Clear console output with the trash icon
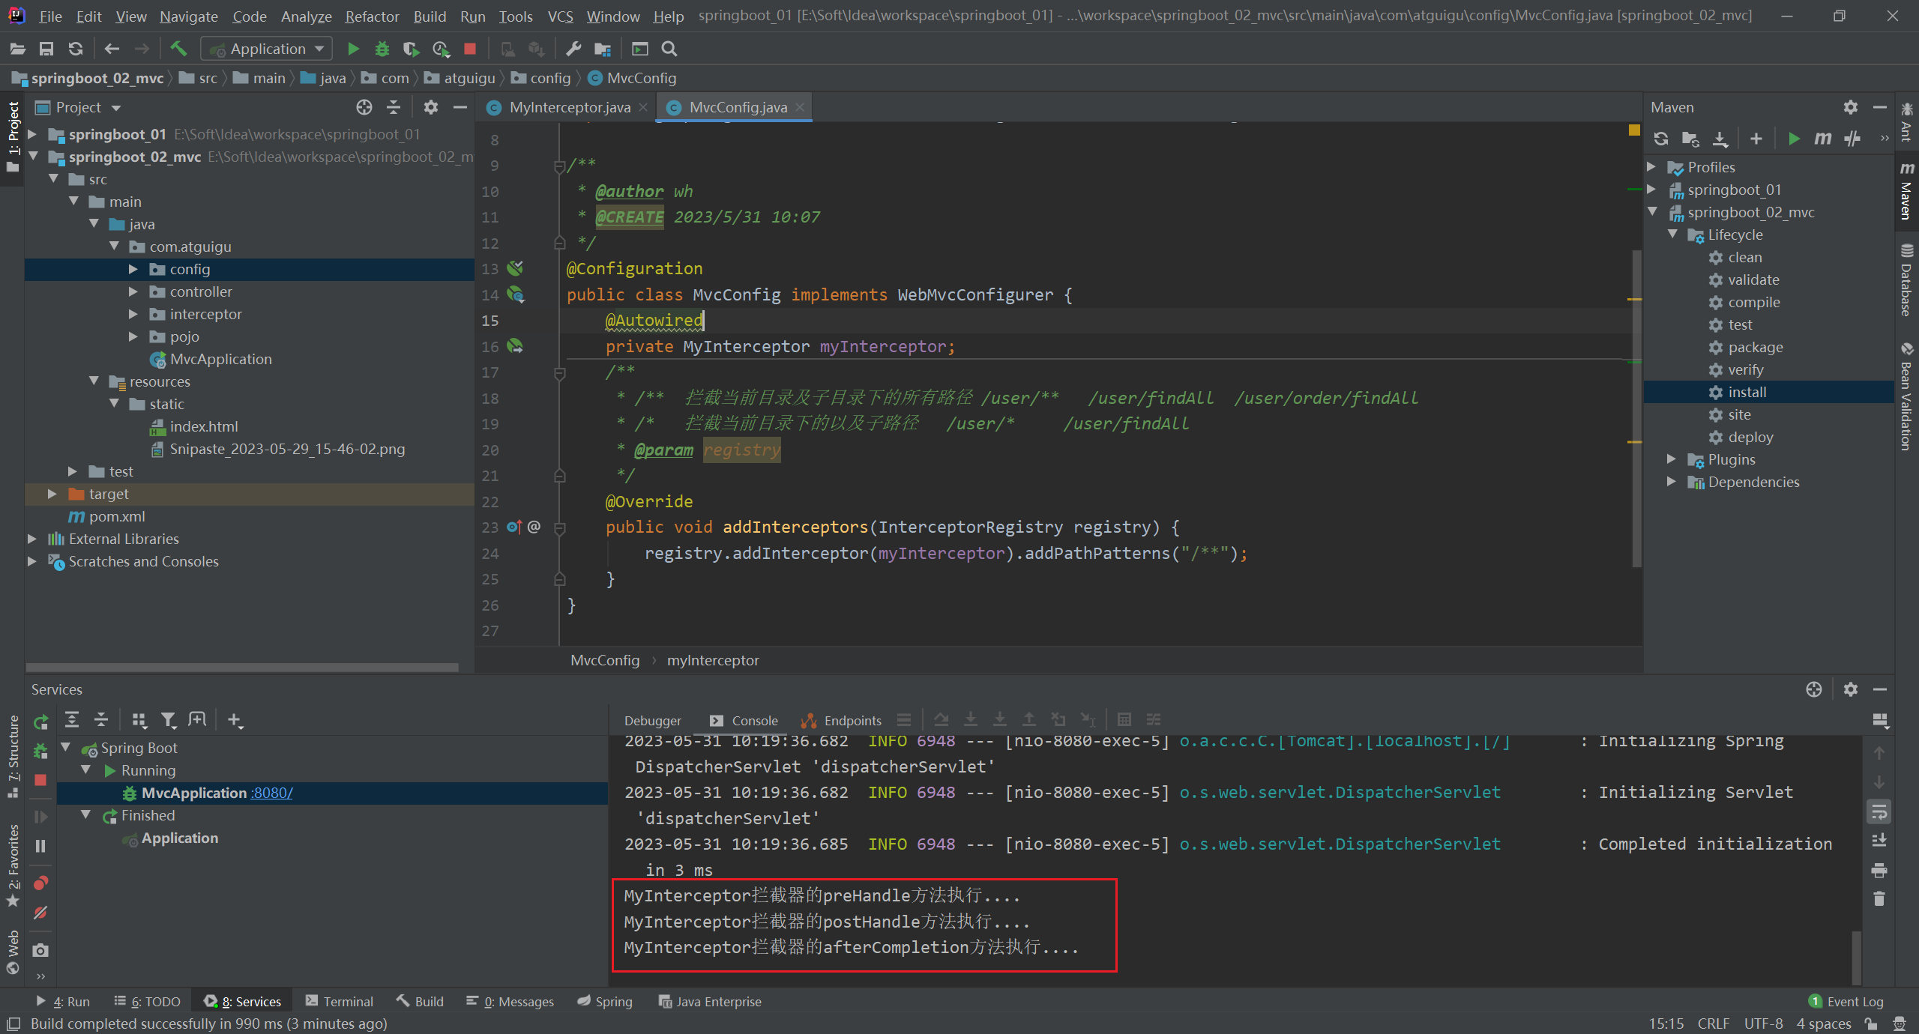This screenshot has width=1919, height=1034. point(1879,899)
